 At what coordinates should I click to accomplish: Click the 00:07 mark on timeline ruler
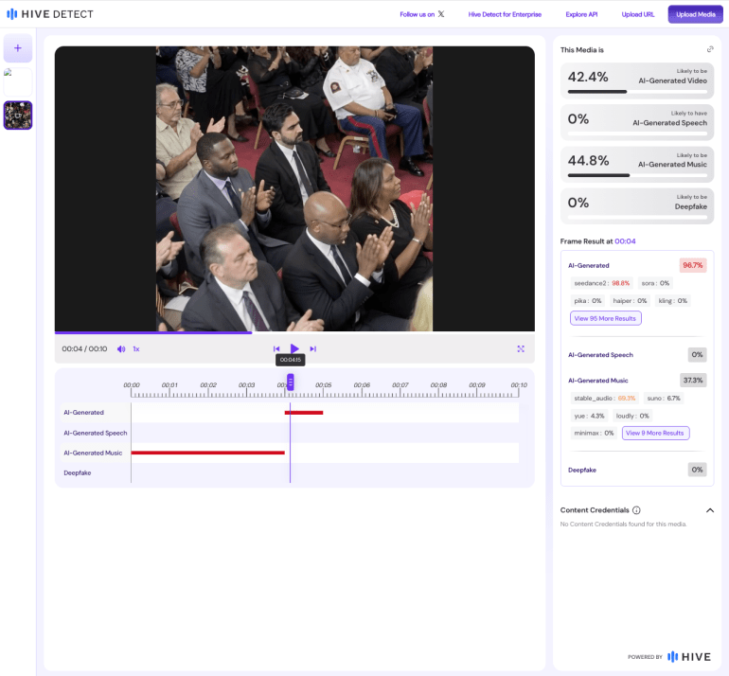[400, 385]
